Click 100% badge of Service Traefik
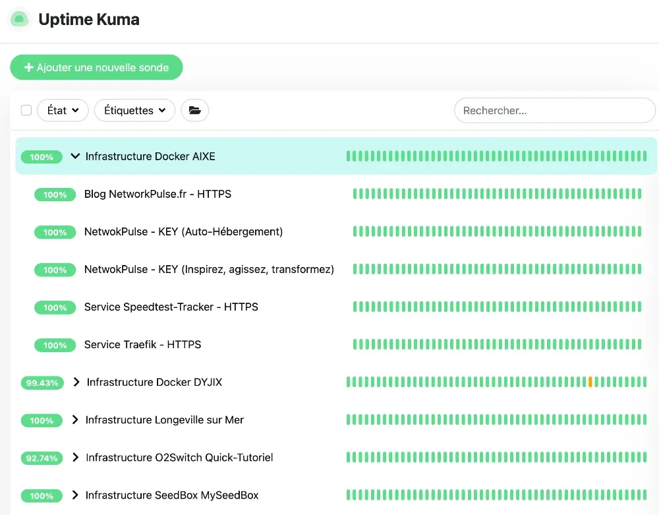The width and height of the screenshot is (659, 515). [x=55, y=345]
